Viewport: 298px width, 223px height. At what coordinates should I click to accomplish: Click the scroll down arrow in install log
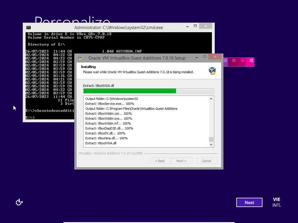211,145
